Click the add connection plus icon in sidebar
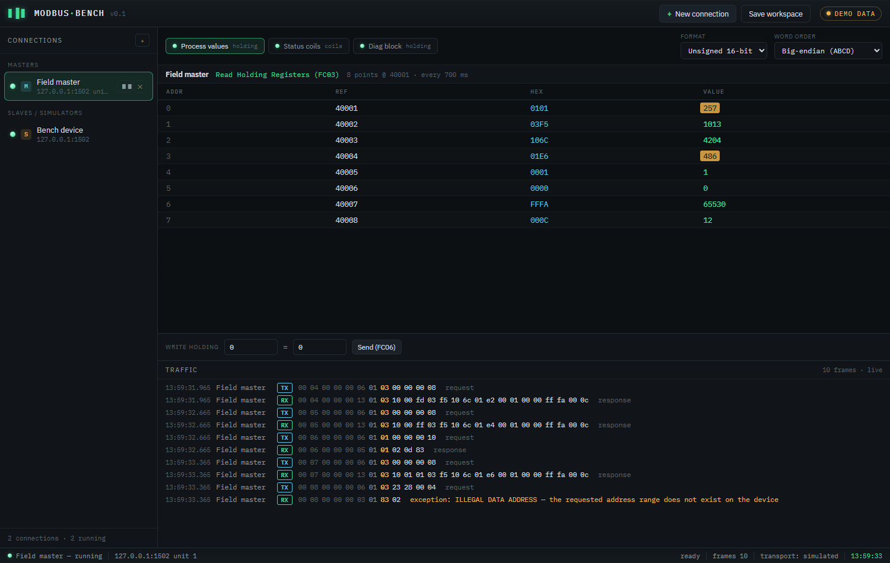Screen dimensions: 890x563 142,40
